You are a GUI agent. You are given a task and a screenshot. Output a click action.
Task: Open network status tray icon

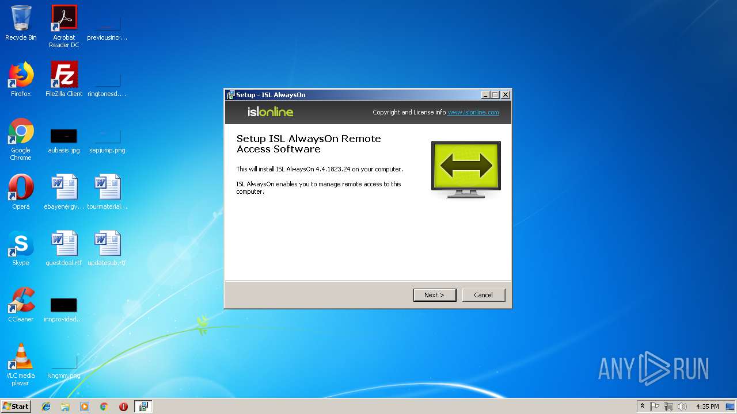668,407
